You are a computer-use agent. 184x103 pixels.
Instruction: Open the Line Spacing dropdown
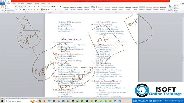pos(52,9)
